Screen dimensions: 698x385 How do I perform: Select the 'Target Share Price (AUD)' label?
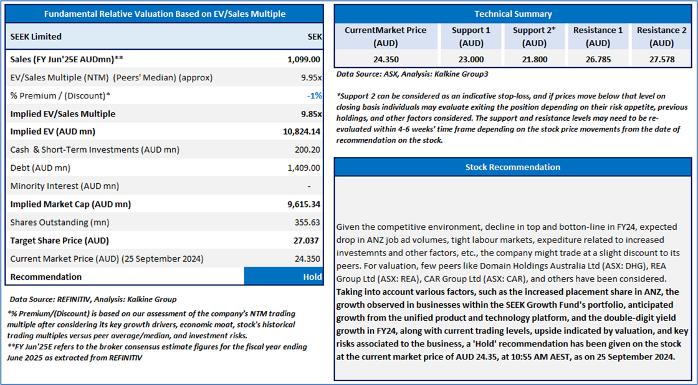pyautogui.click(x=59, y=240)
